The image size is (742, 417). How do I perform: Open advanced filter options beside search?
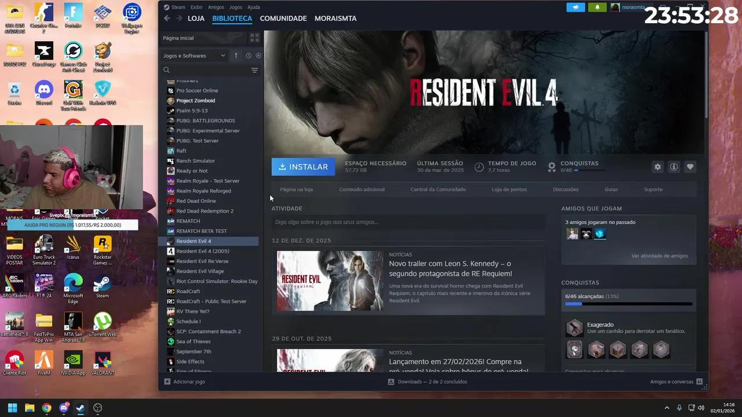(254, 70)
